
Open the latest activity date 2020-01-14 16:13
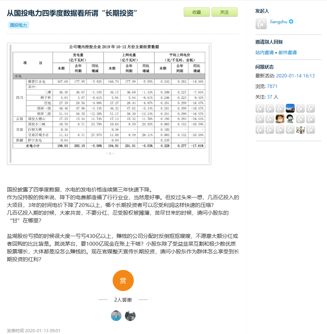pos(295,76)
